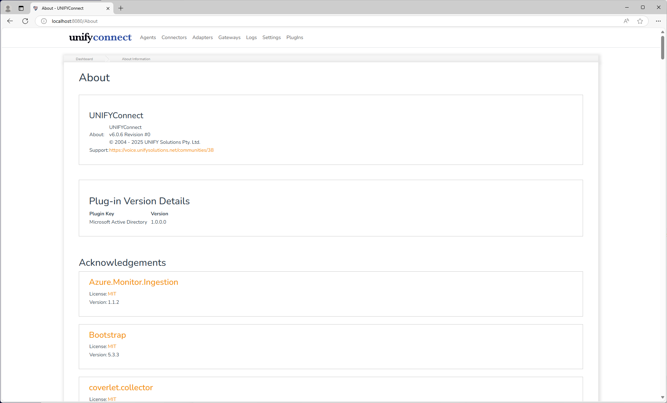
Task: Minimize the browser window
Action: click(x=627, y=7)
